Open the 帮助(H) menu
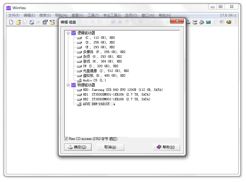This screenshot has height=182, width=246. [165, 15]
